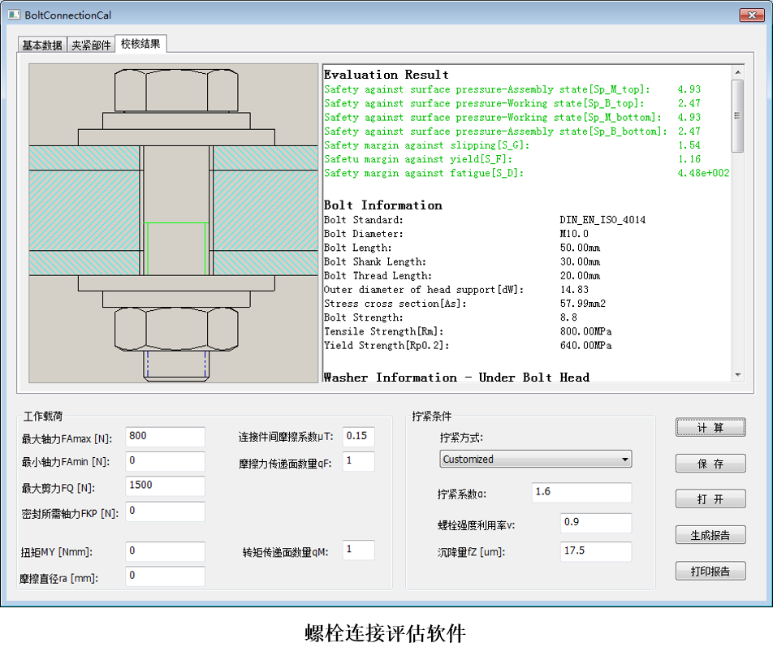The width and height of the screenshot is (773, 656).
Task: Click the results scrollbar down arrow
Action: [x=737, y=375]
